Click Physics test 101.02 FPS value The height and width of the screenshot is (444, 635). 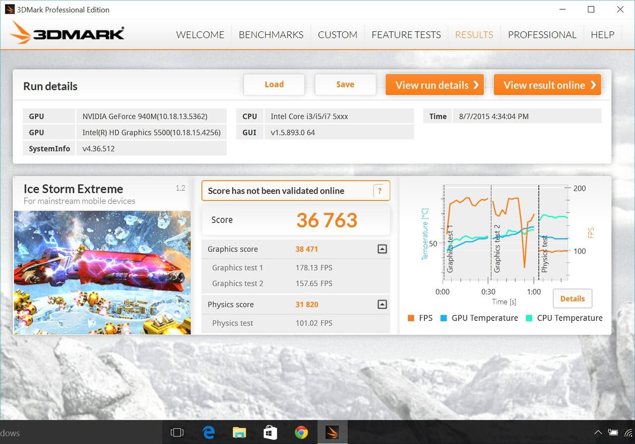pos(314,323)
